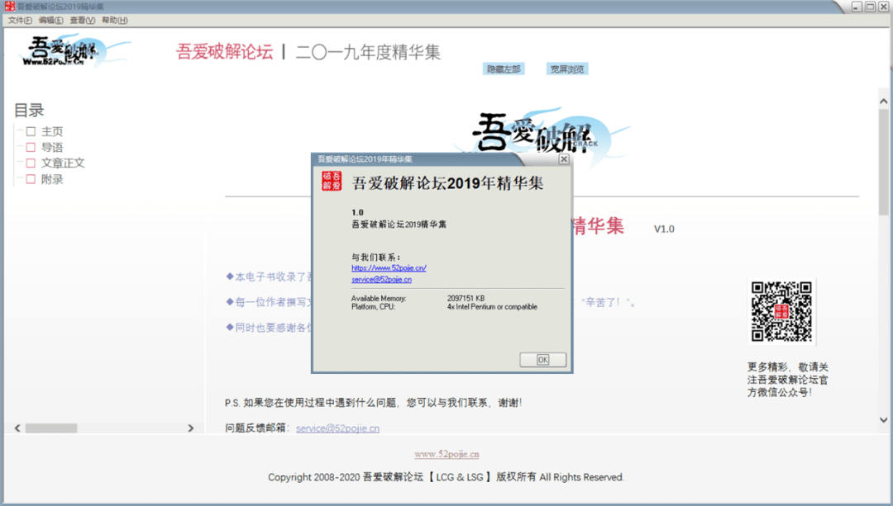The width and height of the screenshot is (893, 506).
Task: Click the WeChat official account QR code
Action: (781, 312)
